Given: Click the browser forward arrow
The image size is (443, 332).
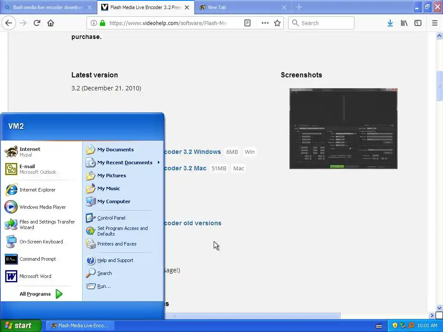Looking at the screenshot, I should point(23,23).
